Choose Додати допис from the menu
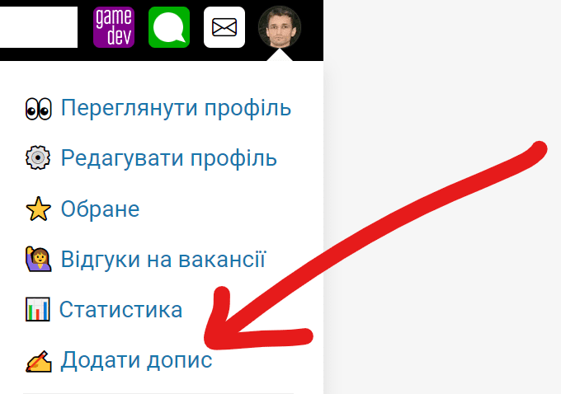 click(x=136, y=360)
